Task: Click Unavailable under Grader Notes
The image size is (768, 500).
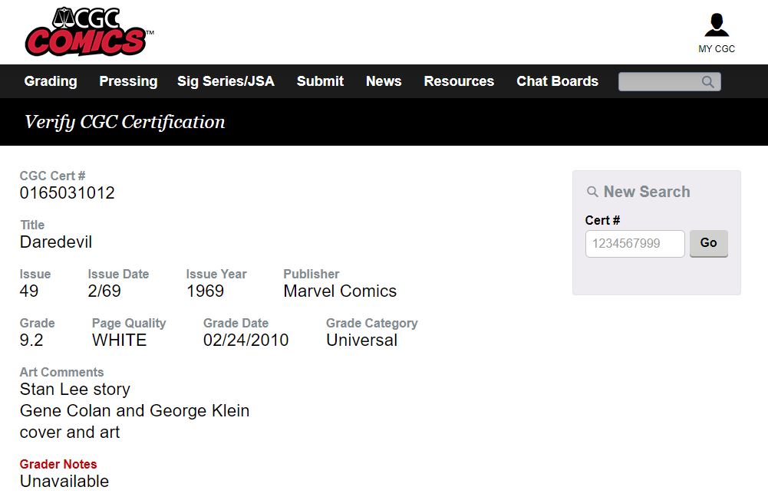Action: tap(64, 482)
